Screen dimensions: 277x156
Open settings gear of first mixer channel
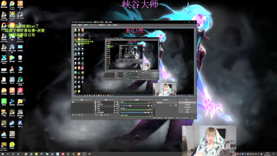click(152, 106)
